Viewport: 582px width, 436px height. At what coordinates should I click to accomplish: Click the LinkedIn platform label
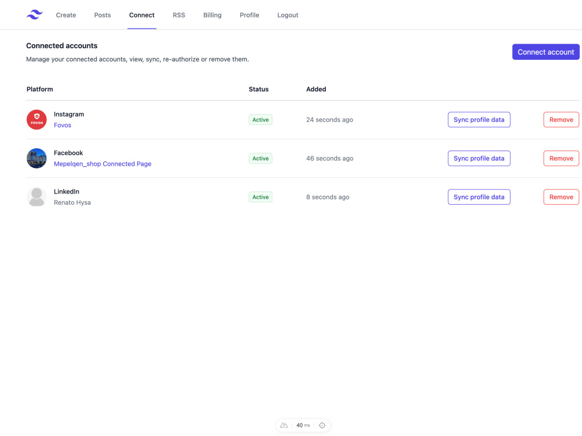coord(66,191)
